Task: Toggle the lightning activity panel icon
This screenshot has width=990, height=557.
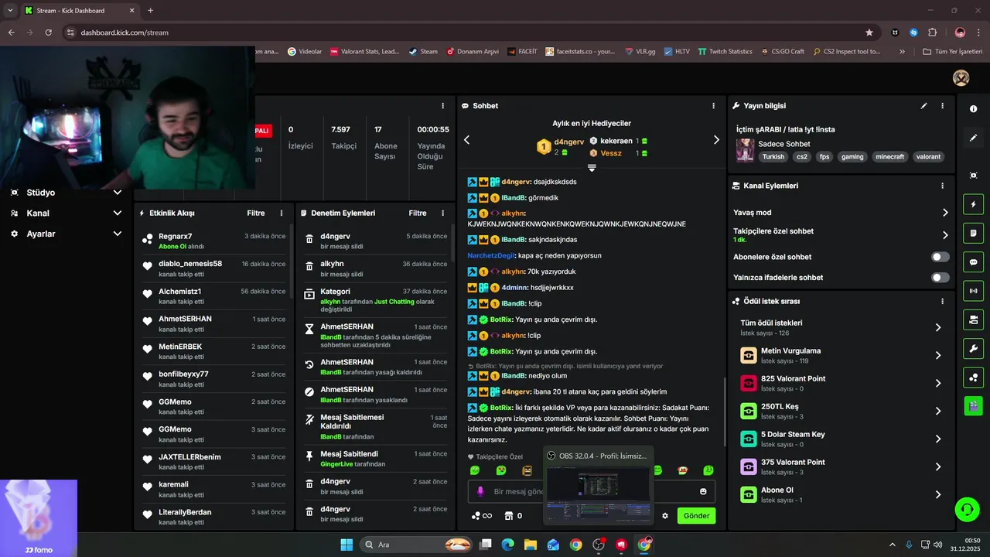Action: coord(973,204)
